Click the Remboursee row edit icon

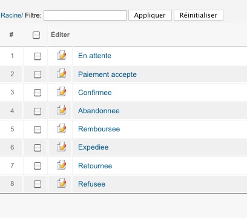[62, 128]
